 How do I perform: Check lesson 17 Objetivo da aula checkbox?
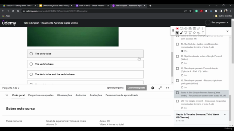(177, 56)
